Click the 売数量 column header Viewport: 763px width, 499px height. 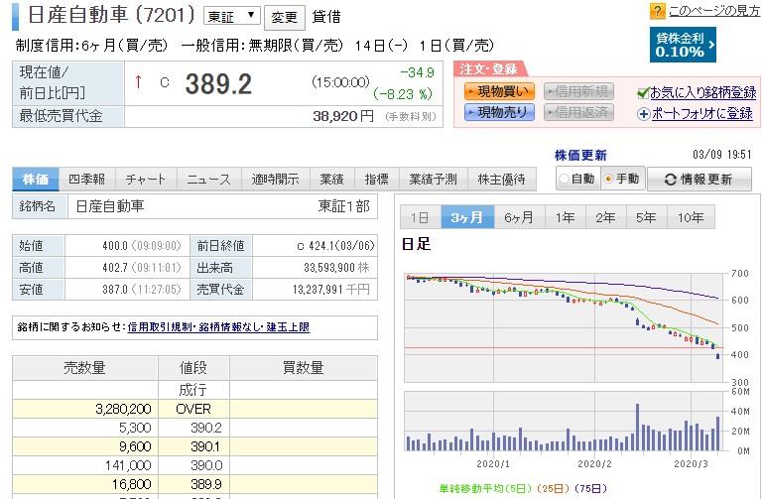(85, 368)
